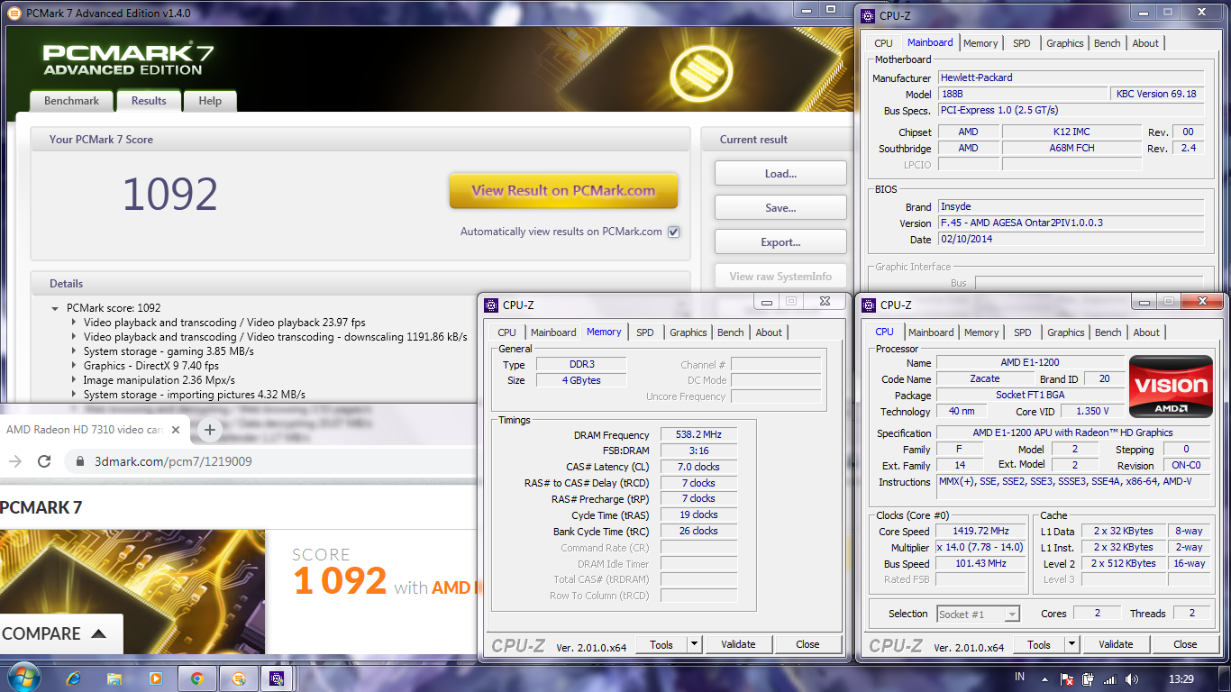The width and height of the screenshot is (1231, 692).
Task: Switch to Chrome via taskbar icon
Action: (196, 678)
